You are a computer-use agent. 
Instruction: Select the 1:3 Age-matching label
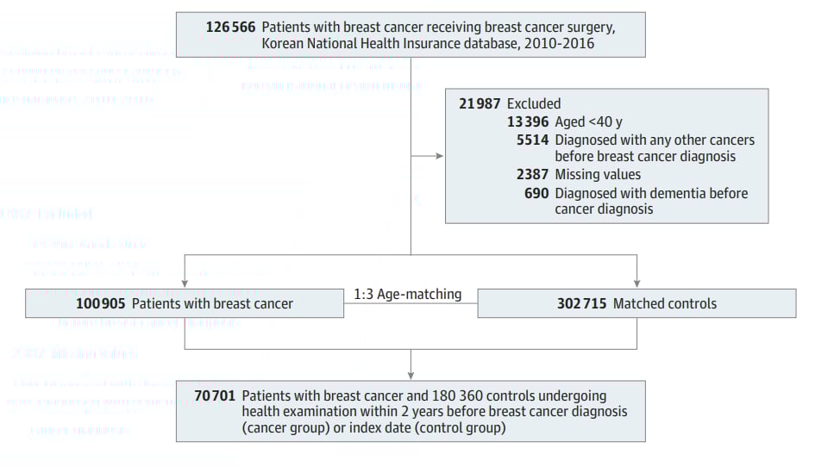(x=408, y=294)
